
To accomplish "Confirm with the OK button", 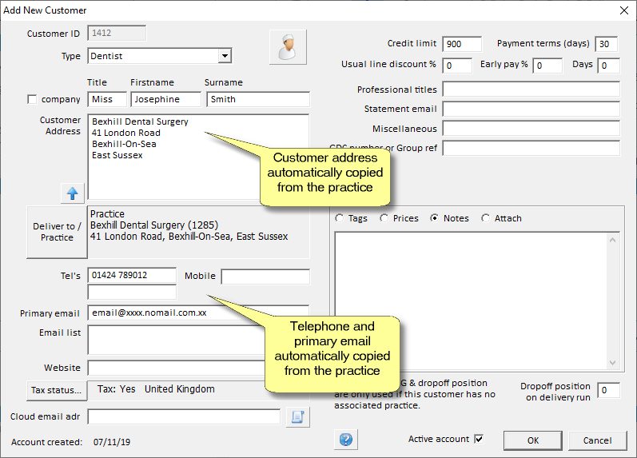I will [532, 440].
